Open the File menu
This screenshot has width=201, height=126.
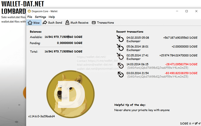30,17
